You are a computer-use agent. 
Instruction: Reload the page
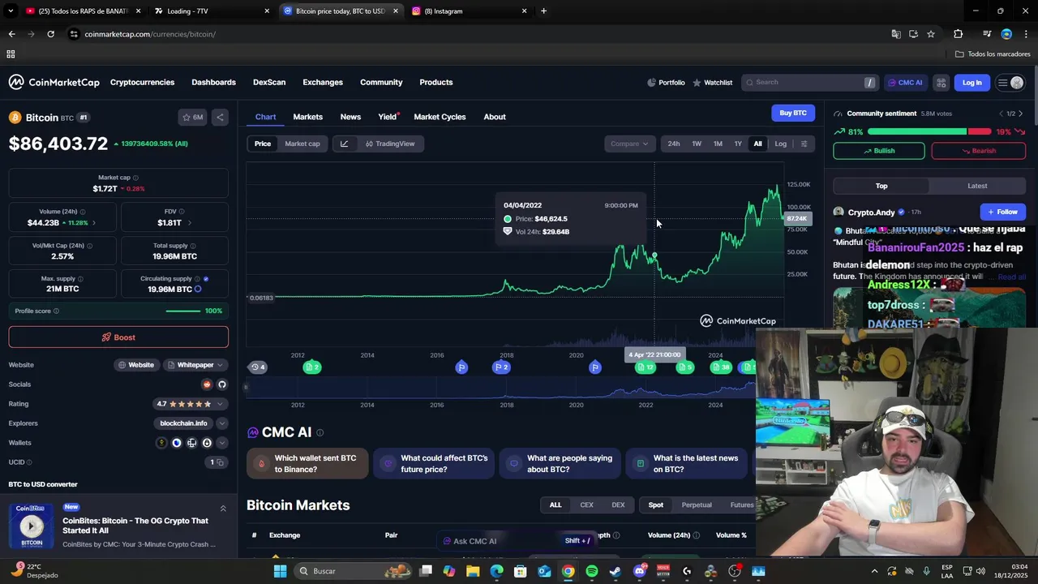click(50, 34)
